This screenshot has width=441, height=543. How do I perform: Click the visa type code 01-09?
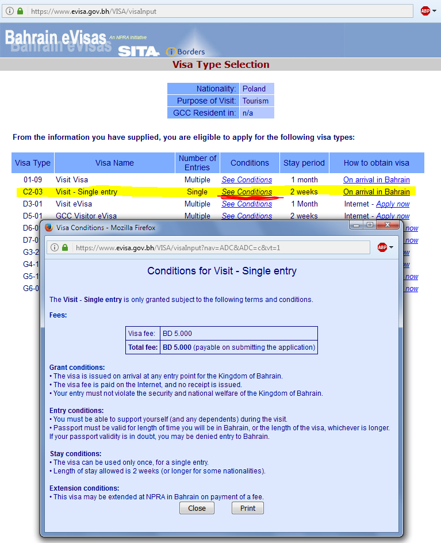(x=33, y=179)
